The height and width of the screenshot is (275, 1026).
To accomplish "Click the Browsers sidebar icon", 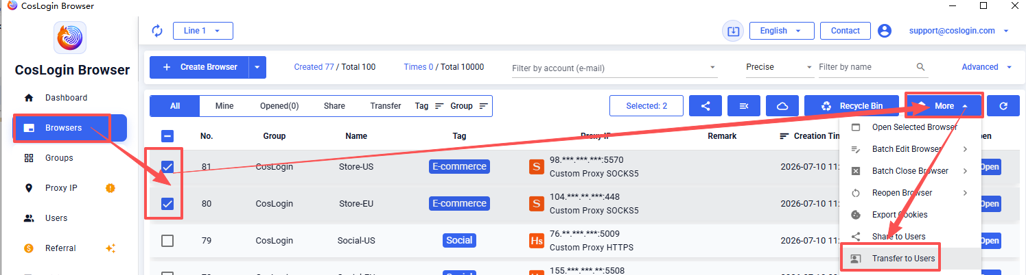I will coord(29,128).
